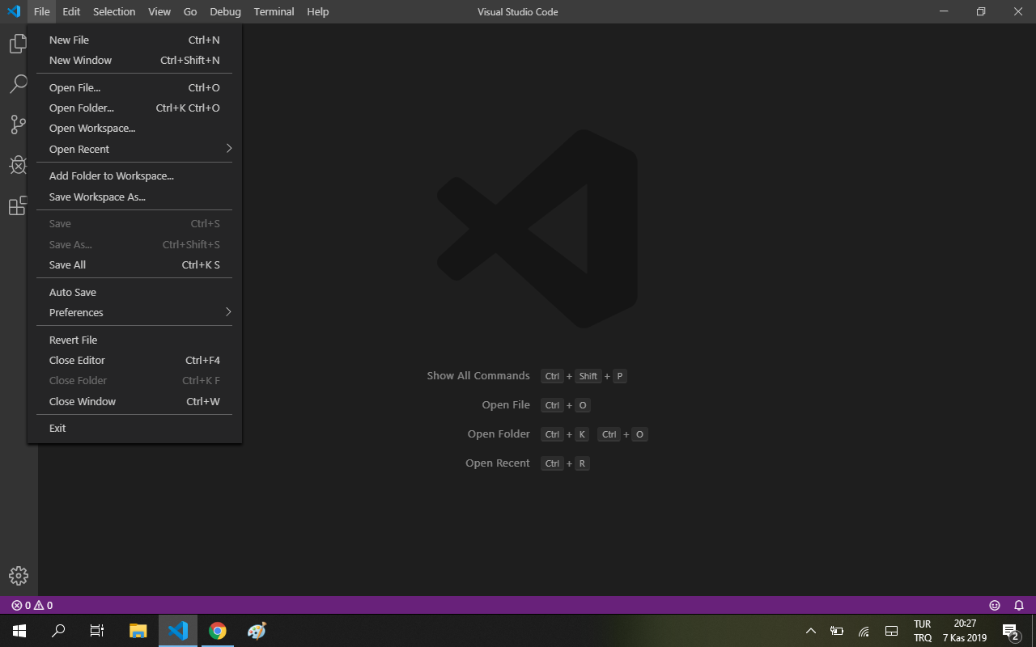This screenshot has width=1036, height=647.
Task: Select Save Workspace As... entry
Action: 134,197
